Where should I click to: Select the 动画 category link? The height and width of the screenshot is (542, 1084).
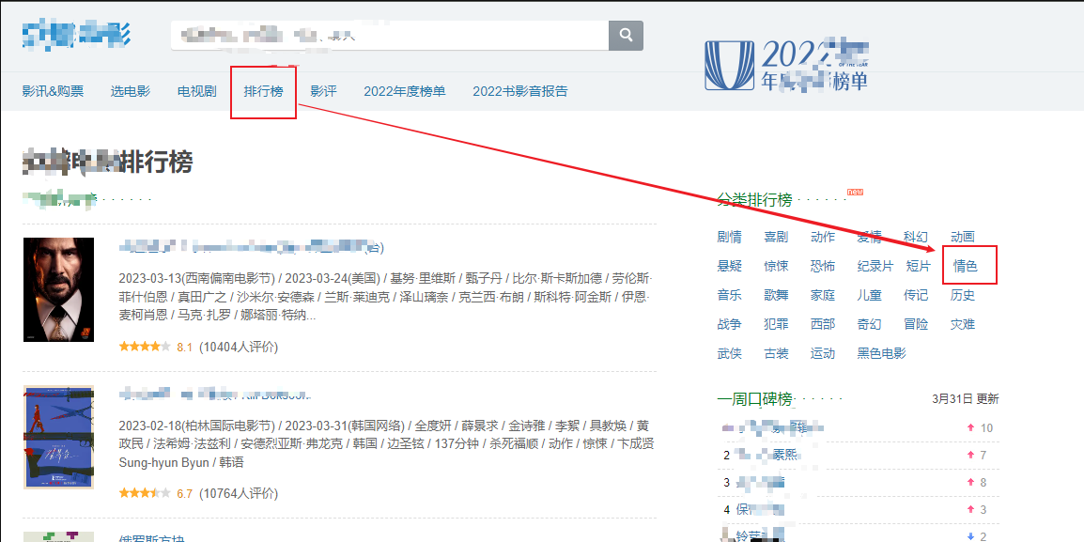[962, 237]
